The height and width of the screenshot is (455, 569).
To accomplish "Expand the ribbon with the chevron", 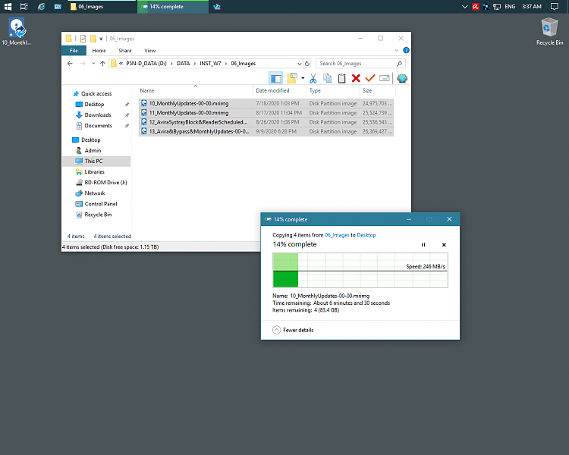I will (x=396, y=51).
